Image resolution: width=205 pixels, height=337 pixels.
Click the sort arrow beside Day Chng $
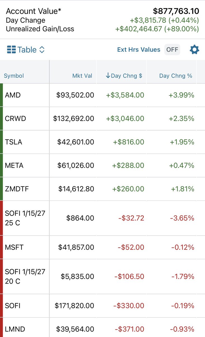pos(108,76)
